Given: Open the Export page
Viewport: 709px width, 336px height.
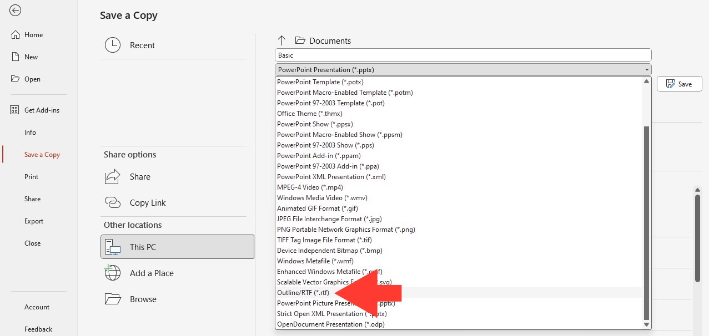Looking at the screenshot, I should point(33,221).
